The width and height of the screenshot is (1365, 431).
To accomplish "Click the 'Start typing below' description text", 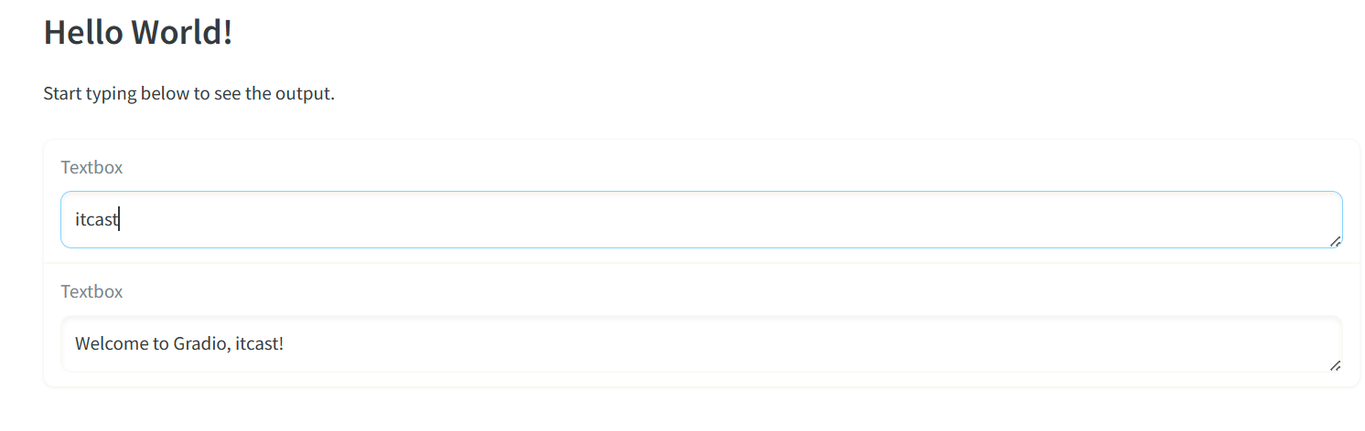I will (189, 93).
